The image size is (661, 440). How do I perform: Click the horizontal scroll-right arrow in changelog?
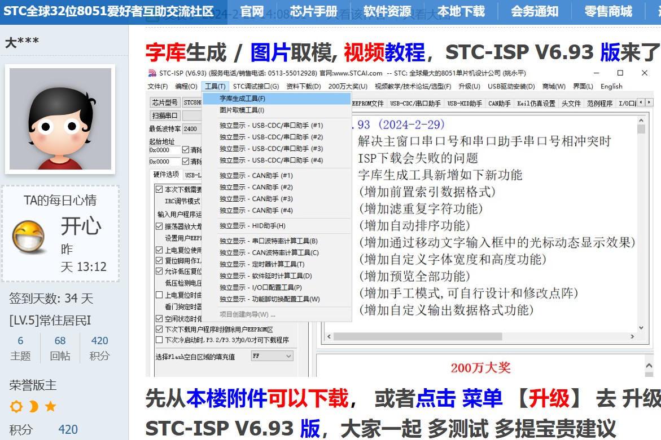point(632,336)
